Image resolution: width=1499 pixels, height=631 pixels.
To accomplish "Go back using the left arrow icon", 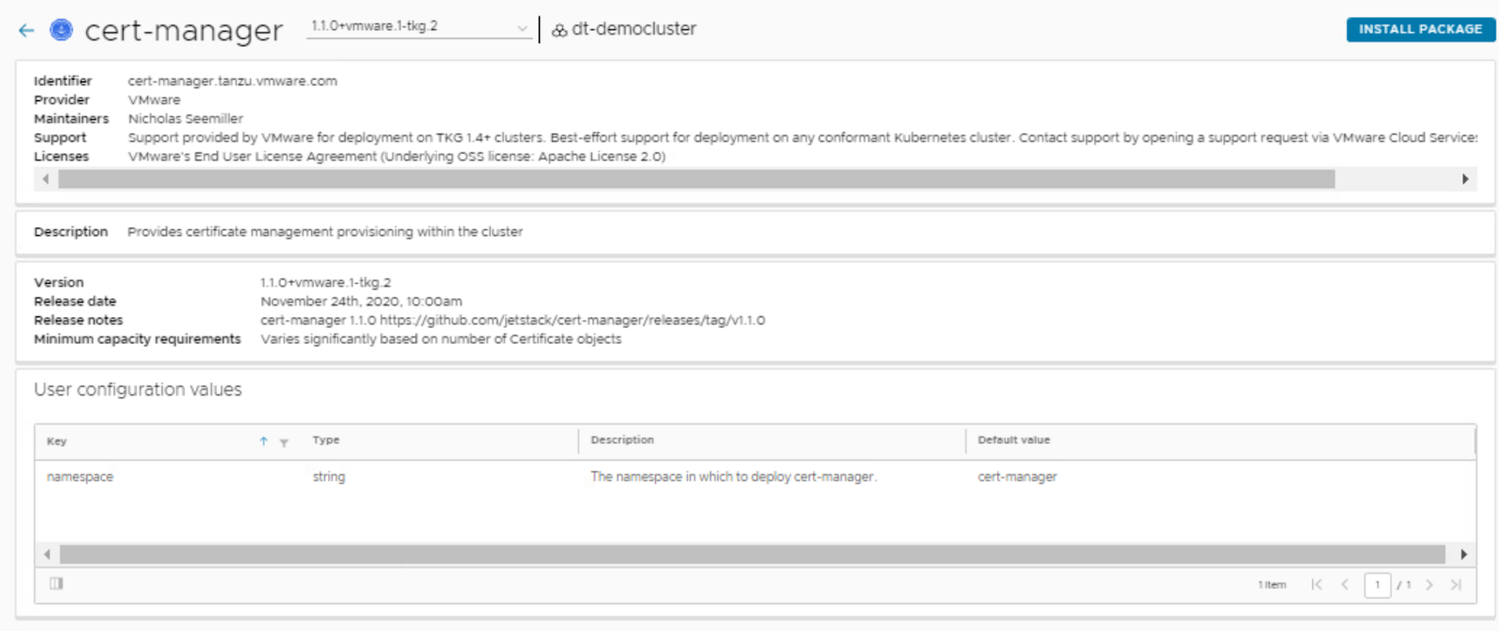I will click(26, 31).
